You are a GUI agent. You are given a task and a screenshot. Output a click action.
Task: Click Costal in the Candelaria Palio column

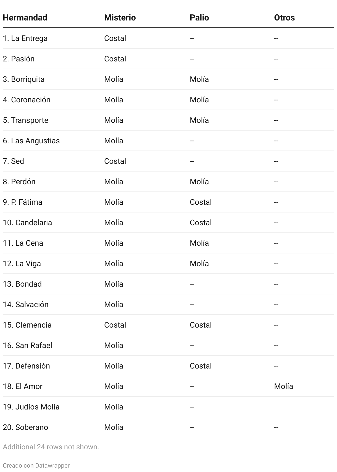[x=201, y=223]
